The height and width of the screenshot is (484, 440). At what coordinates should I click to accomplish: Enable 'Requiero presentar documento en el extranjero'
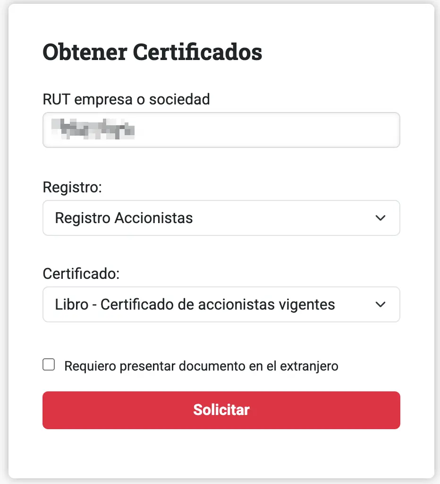(49, 364)
